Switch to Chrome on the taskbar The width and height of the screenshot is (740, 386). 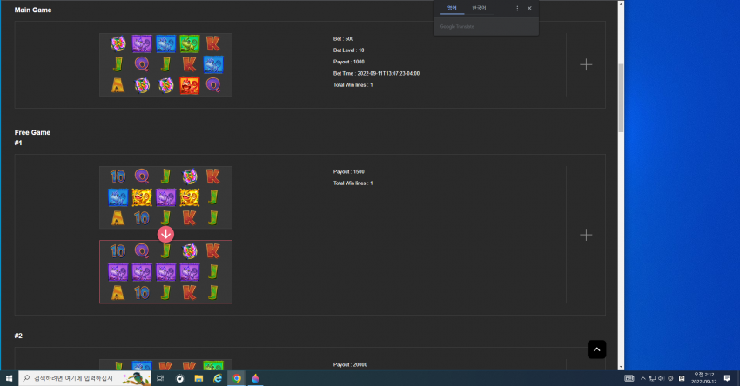(x=237, y=378)
